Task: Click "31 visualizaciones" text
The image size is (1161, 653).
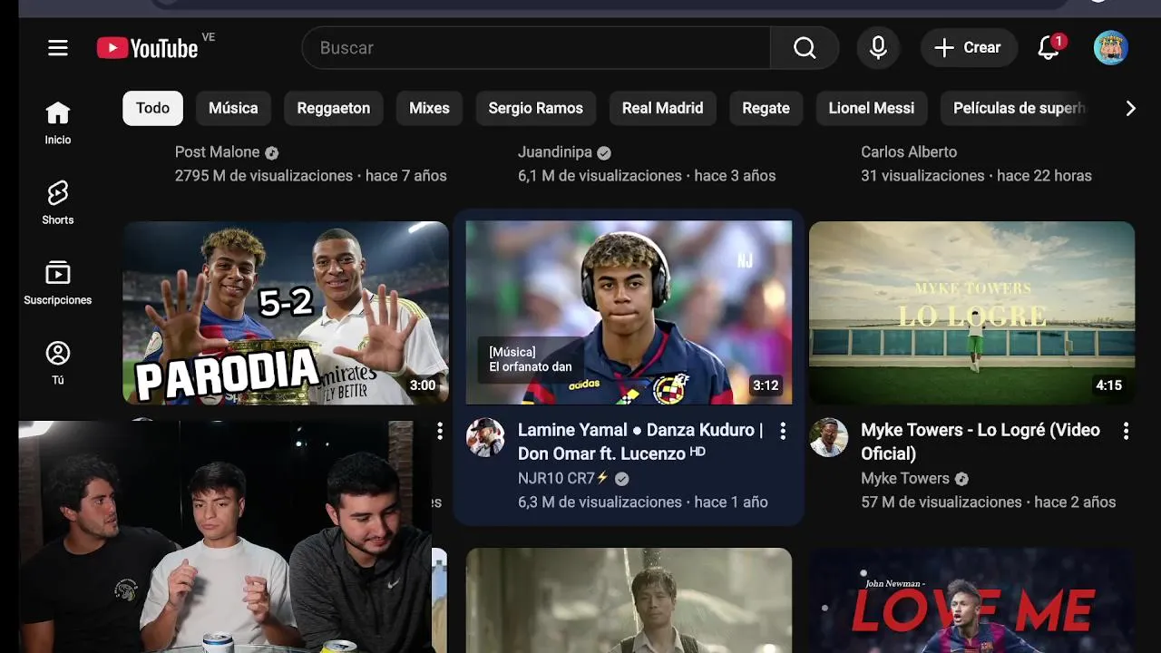Action: coord(921,176)
